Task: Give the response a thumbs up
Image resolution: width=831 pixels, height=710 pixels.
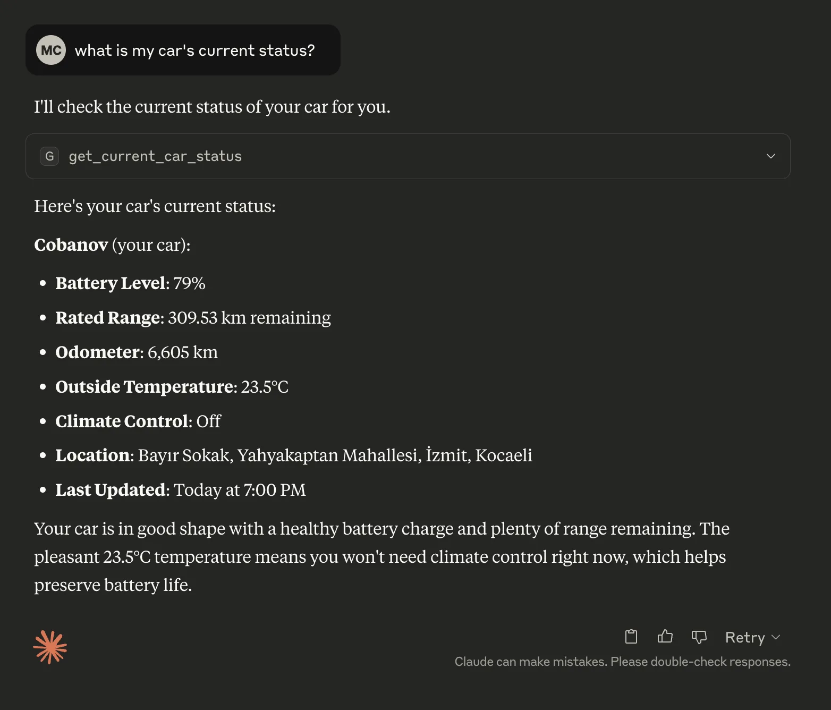Action: coord(665,637)
